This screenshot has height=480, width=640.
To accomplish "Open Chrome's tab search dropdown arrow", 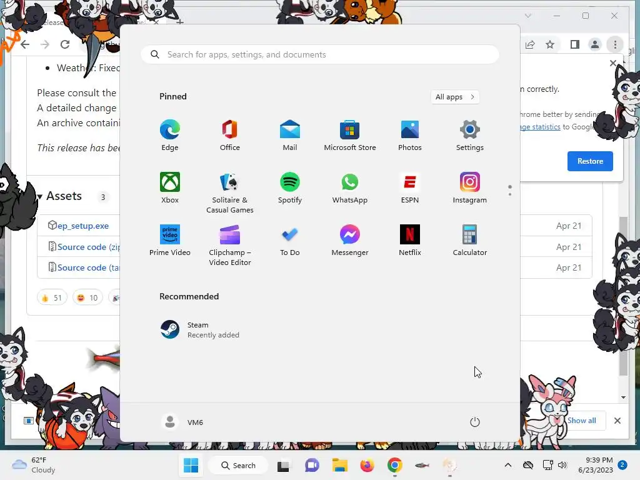I will pos(527,16).
